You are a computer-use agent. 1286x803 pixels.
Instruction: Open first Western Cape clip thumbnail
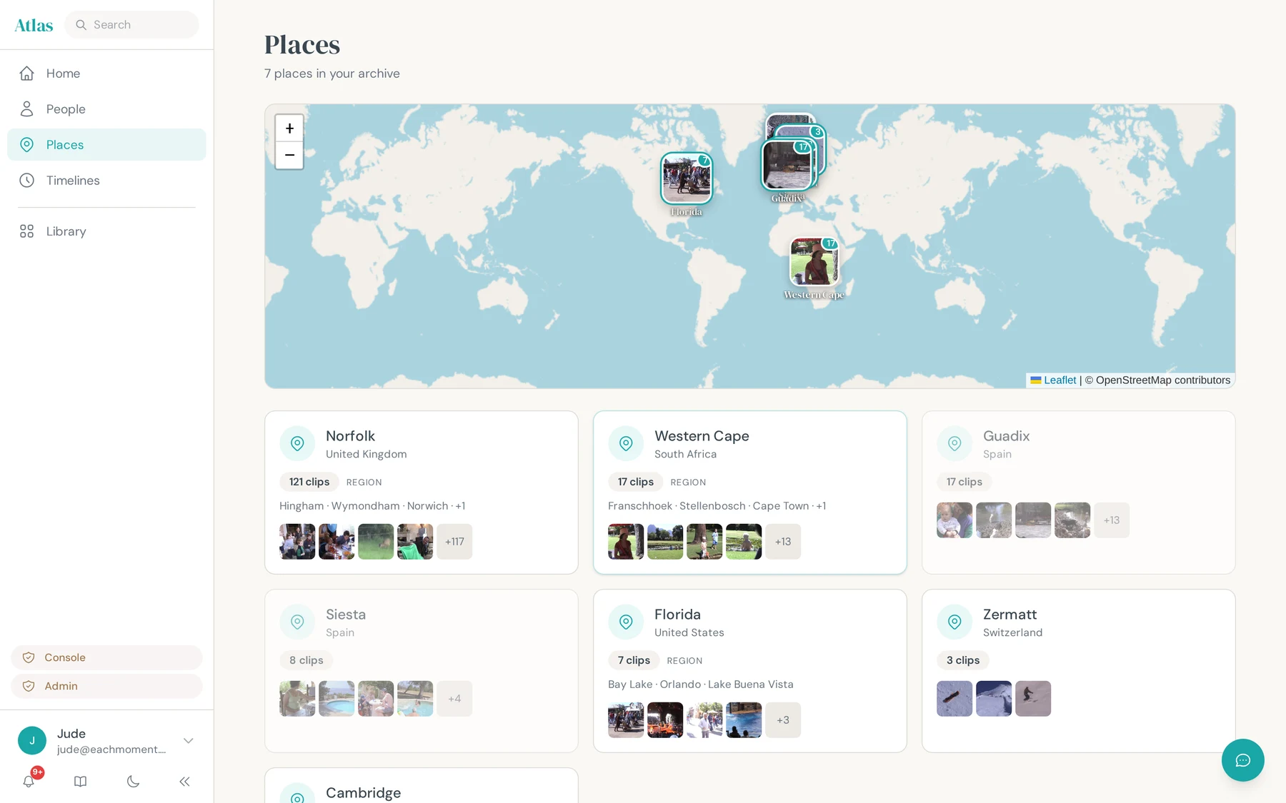point(626,542)
